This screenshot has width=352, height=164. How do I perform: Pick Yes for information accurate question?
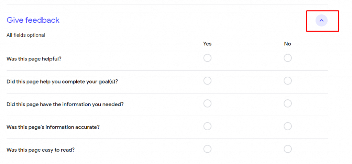[207, 126]
